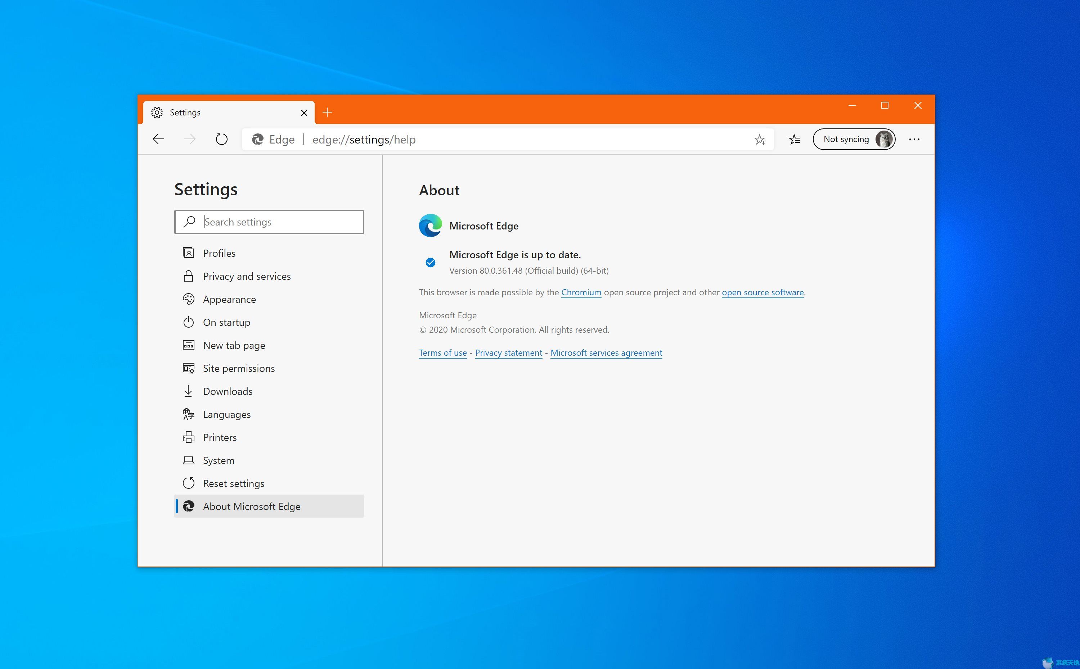Follow the open source software link
Viewport: 1080px width, 669px height.
(762, 292)
